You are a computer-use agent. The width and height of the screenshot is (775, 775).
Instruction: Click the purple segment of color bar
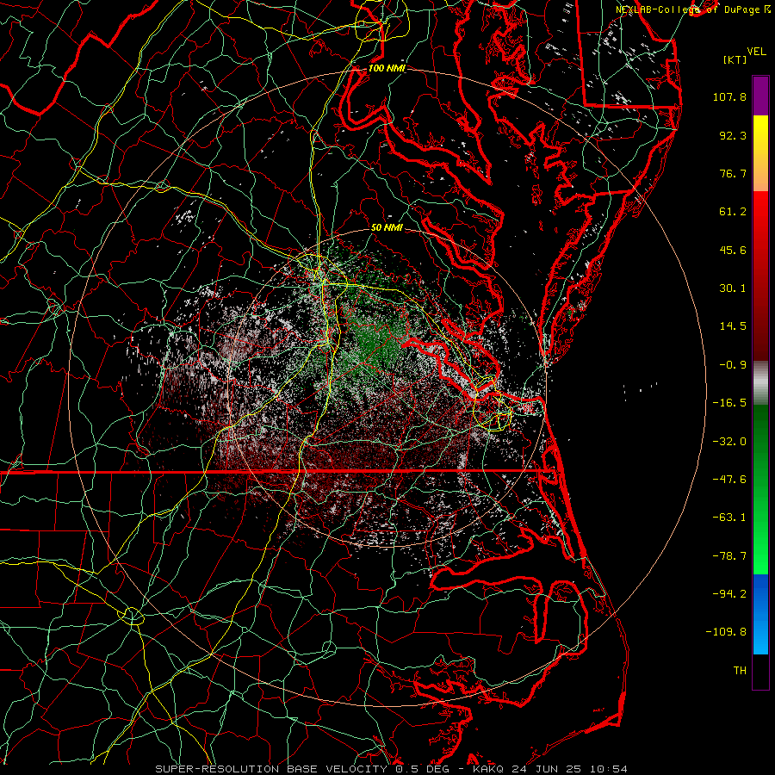[x=760, y=96]
